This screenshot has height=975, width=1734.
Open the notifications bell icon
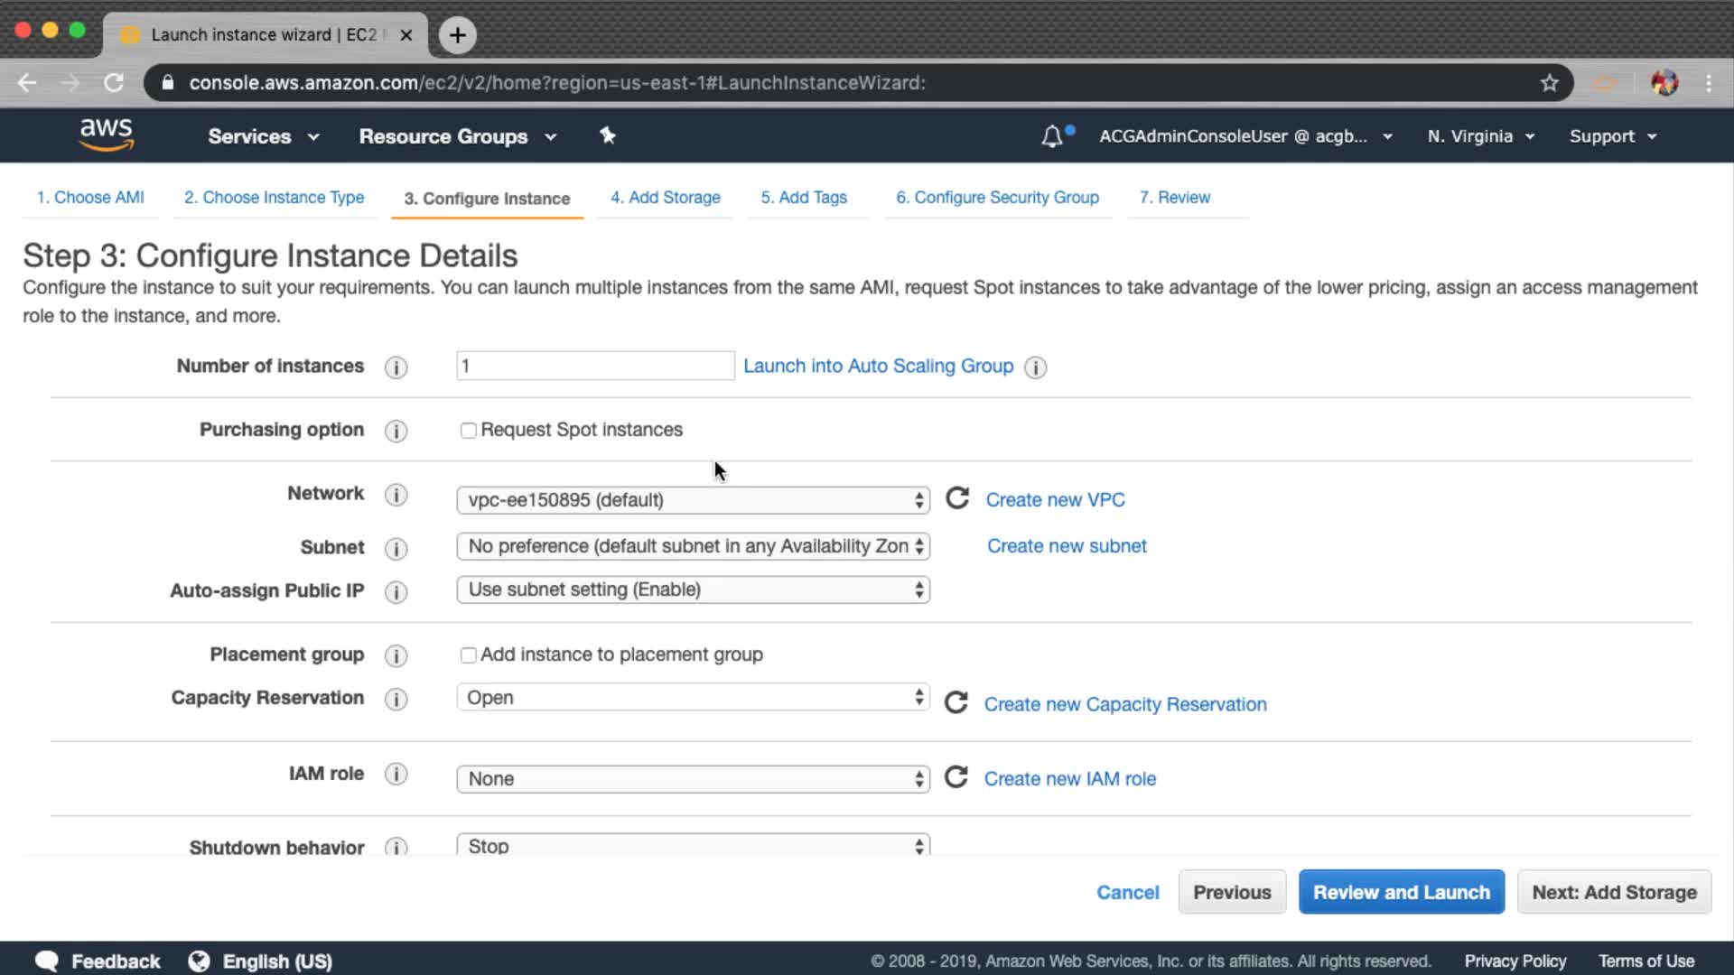coord(1052,136)
